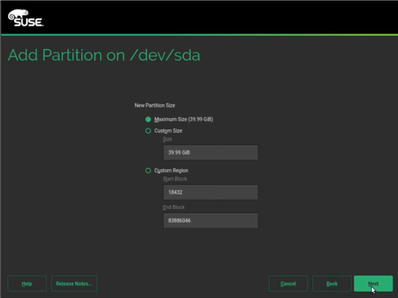Click the 'Add Partition on /dev/sda' heading
398x298 pixels.
pos(104,55)
